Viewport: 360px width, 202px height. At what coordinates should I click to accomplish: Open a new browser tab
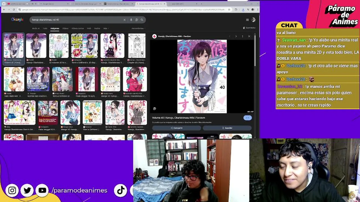coord(202,4)
